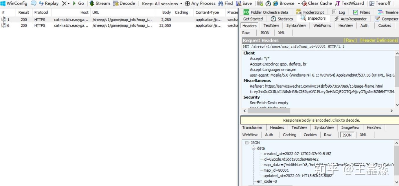Collapse the JSON root tree node

coord(247,143)
